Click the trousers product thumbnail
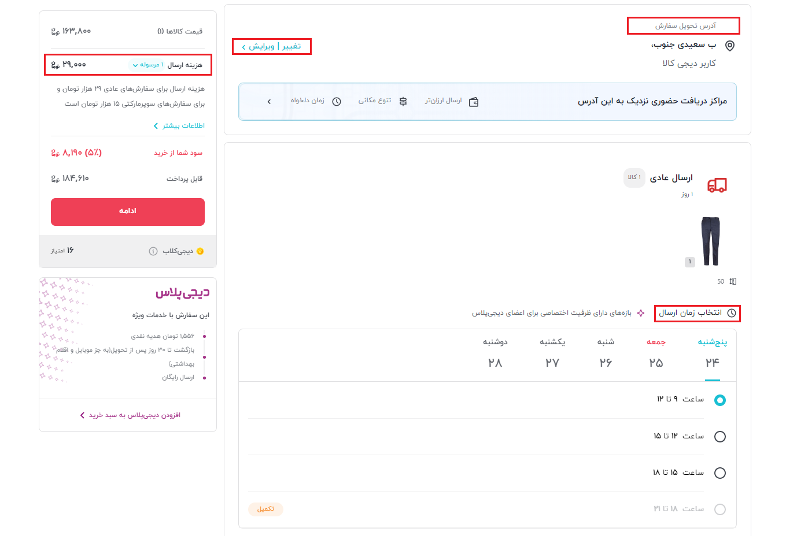This screenshot has height=536, width=786. click(710, 241)
